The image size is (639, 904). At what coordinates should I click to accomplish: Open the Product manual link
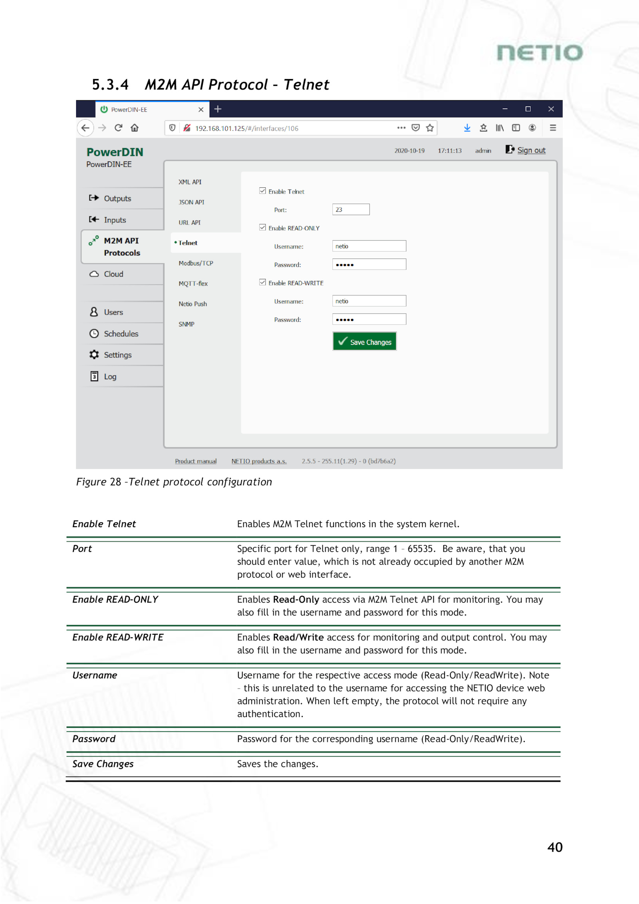point(196,461)
